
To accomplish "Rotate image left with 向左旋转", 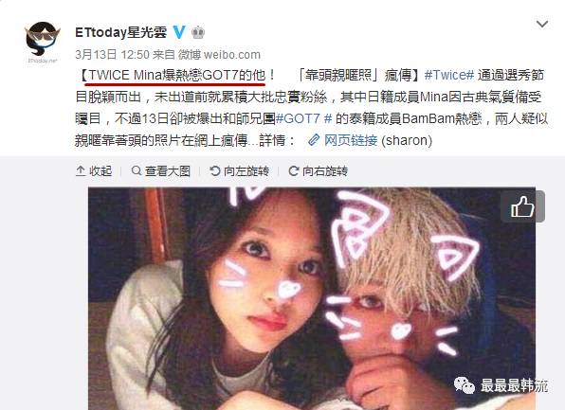I will pos(239,171).
